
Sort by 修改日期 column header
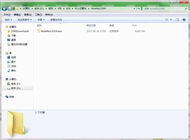pyautogui.click(x=97, y=25)
